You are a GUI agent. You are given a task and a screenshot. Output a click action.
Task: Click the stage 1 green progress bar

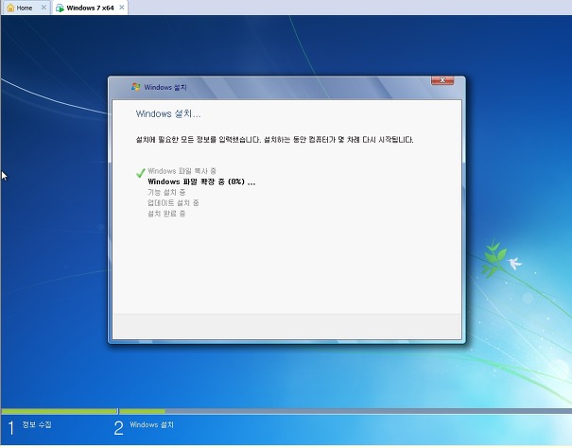[59, 411]
